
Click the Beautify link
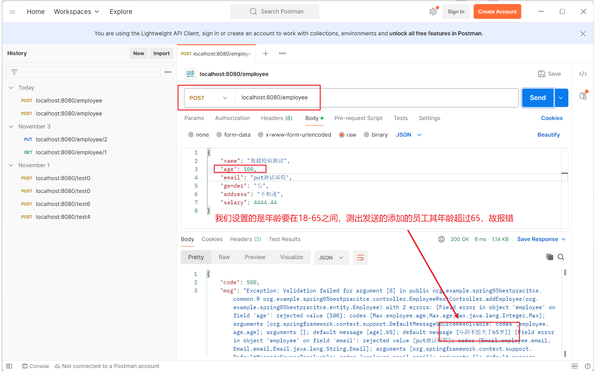pyautogui.click(x=549, y=135)
